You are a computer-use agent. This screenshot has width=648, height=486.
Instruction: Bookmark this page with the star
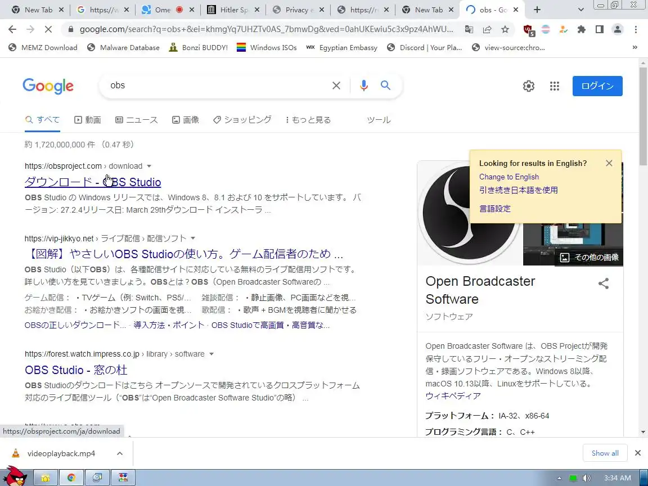tap(505, 29)
